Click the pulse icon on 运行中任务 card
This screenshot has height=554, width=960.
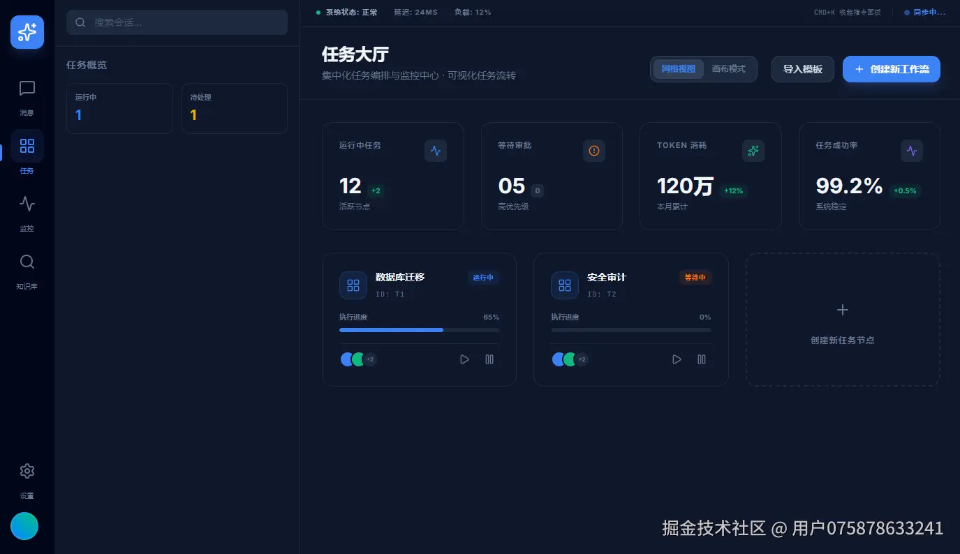point(436,151)
